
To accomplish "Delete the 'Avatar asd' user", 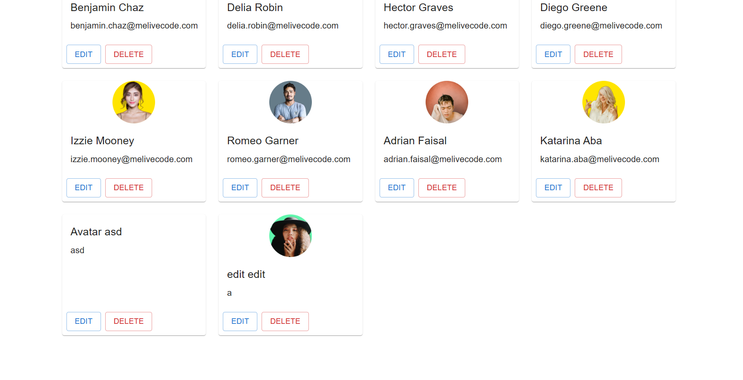I will 129,321.
